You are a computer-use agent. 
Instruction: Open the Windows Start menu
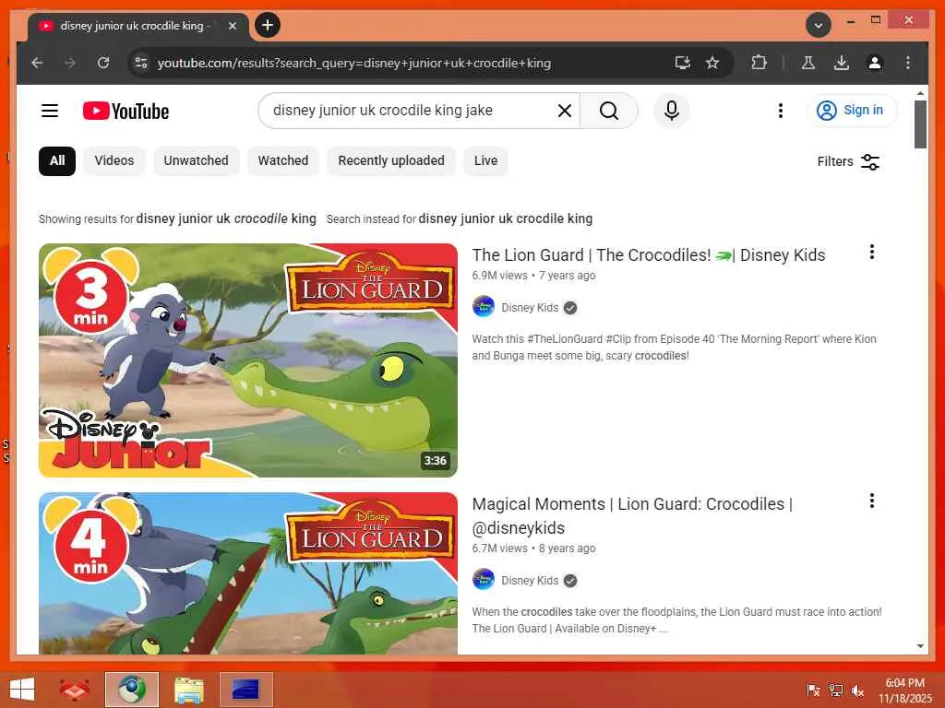22,690
